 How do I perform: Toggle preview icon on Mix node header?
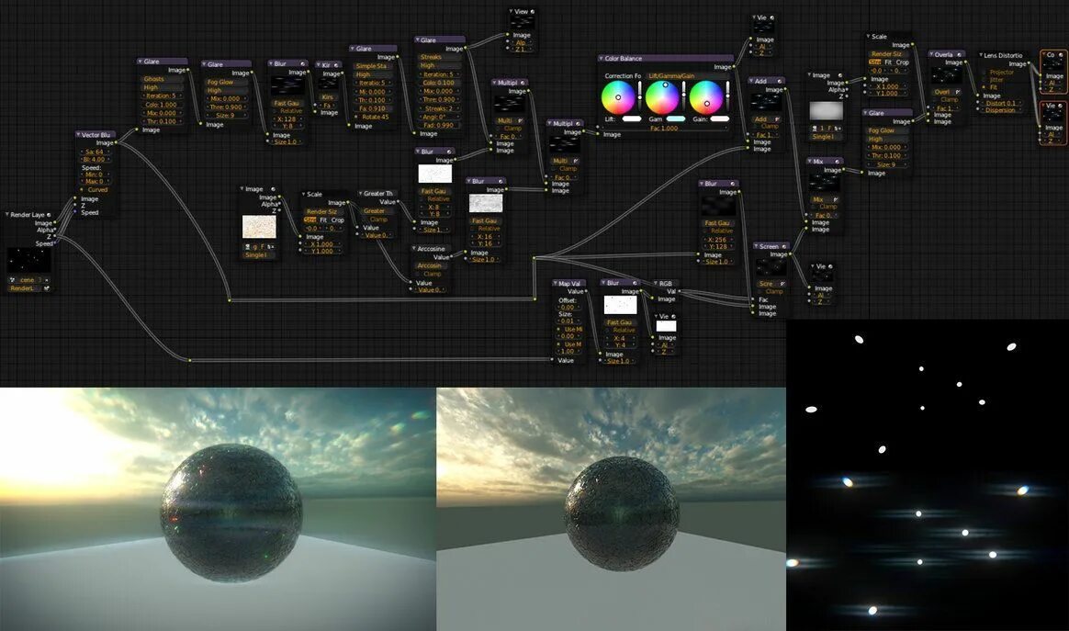[838, 162]
